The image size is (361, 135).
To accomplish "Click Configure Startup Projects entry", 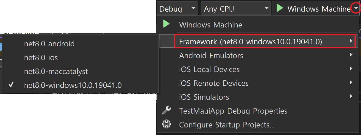I will point(227,125).
